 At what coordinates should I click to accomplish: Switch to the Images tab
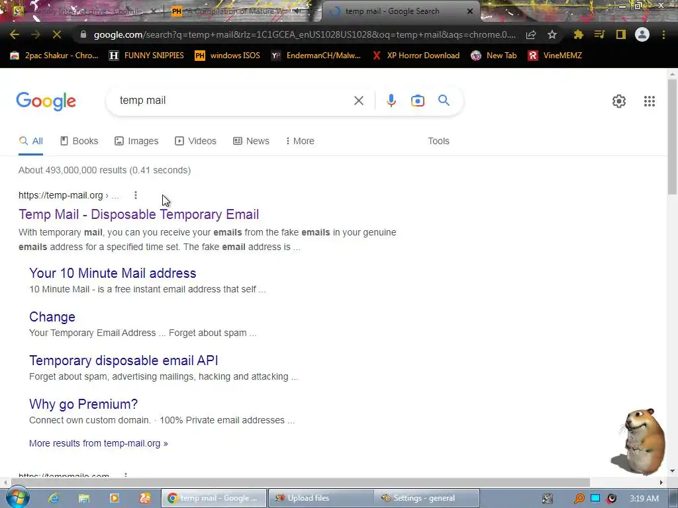[x=136, y=141]
